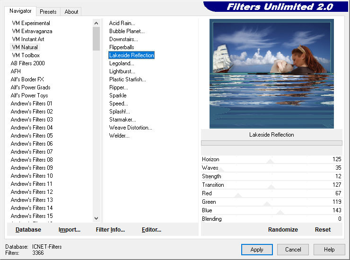Select Alf's Border FX category
Screen dimensions: 350x260
[27, 79]
